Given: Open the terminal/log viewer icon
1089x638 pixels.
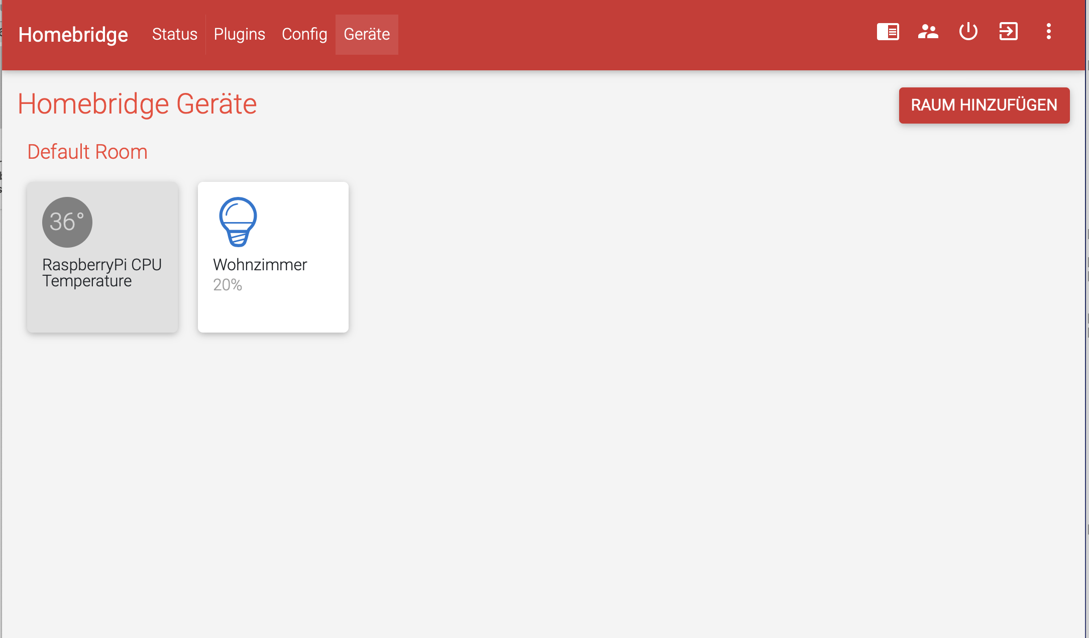Looking at the screenshot, I should coord(888,32).
